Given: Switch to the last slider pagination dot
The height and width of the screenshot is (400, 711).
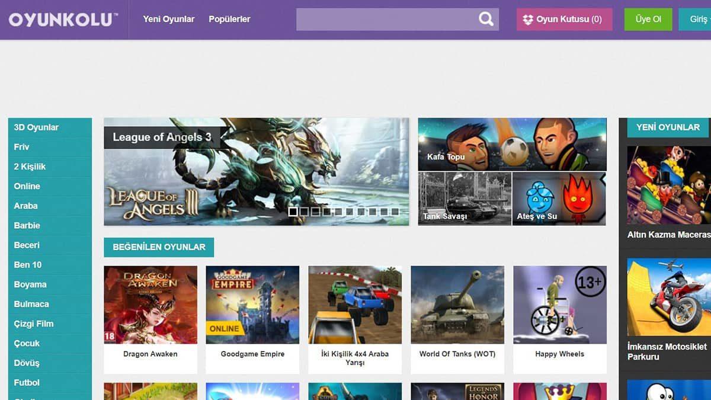Looking at the screenshot, I should [395, 212].
